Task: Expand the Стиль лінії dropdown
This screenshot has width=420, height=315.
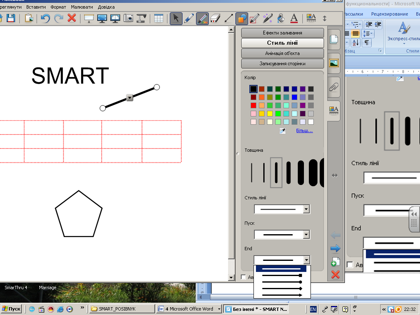Action: [306, 209]
